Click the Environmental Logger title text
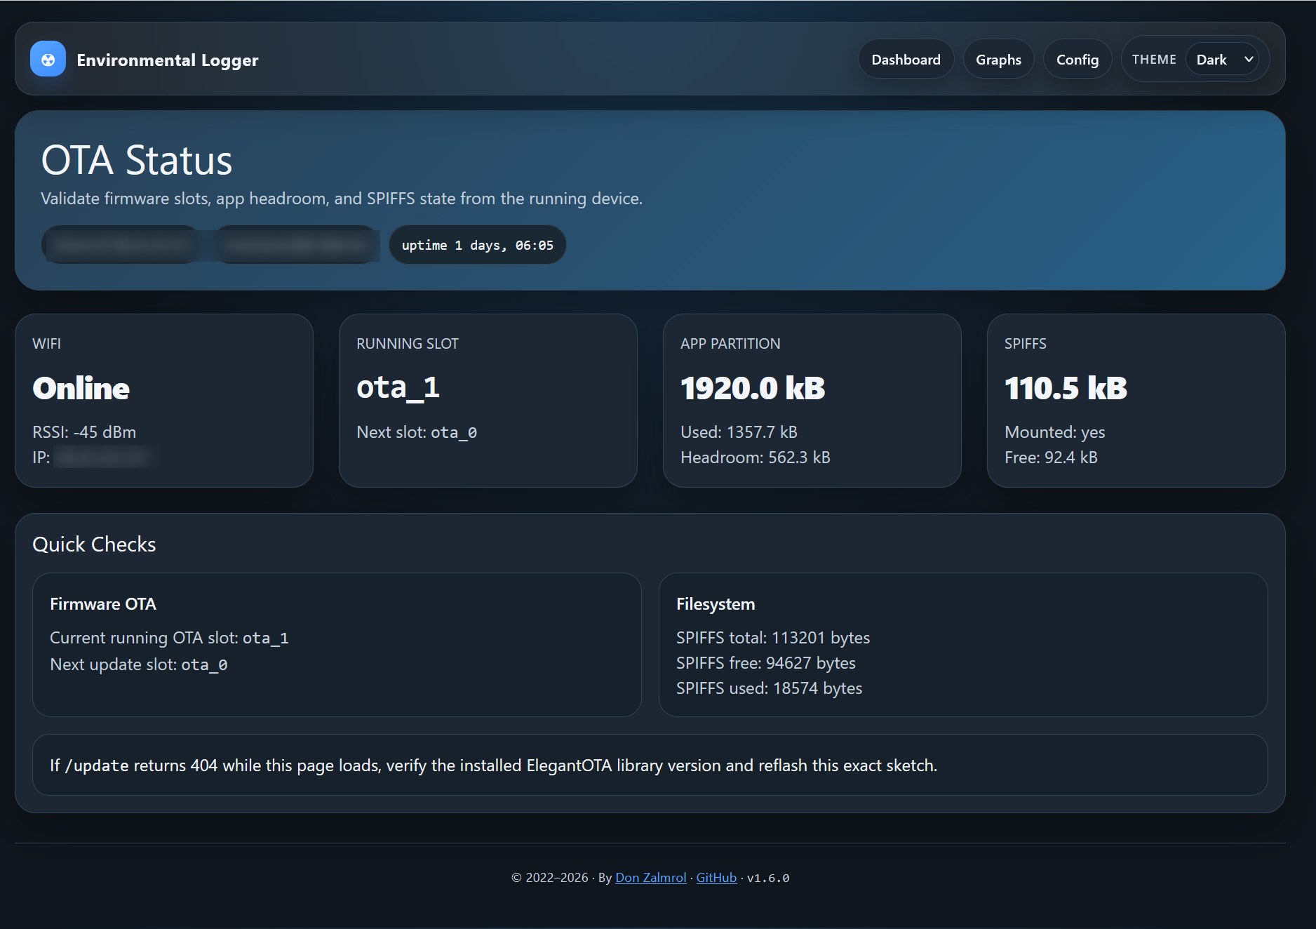Screen dimensions: 1316x929 point(167,60)
